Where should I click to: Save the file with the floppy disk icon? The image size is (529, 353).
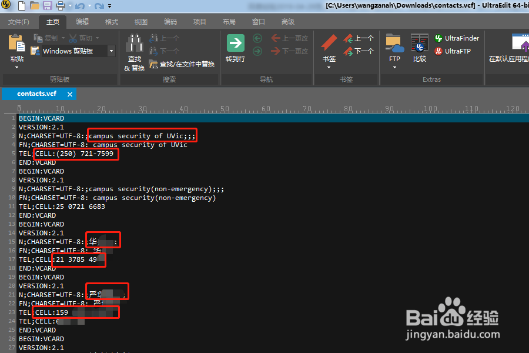[x=47, y=5]
